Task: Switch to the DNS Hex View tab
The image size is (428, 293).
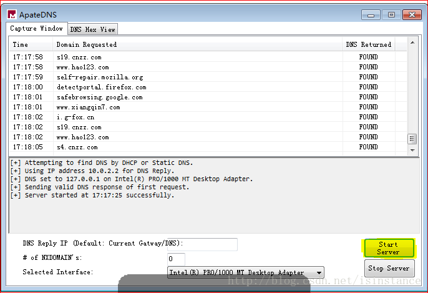Action: (93, 29)
